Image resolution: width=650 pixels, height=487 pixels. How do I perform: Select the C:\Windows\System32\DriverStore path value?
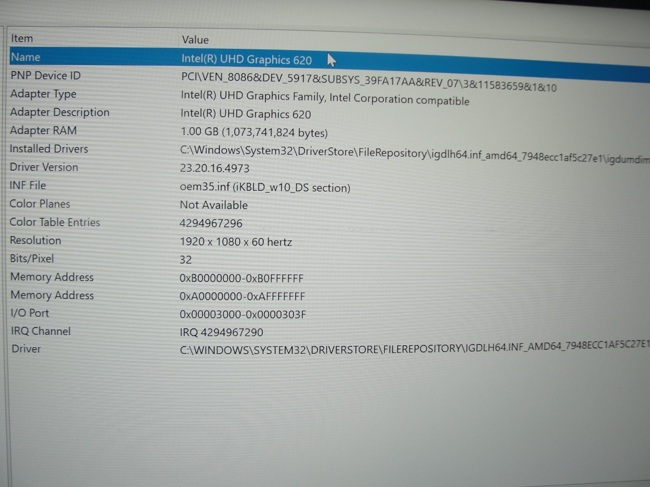tap(415, 155)
